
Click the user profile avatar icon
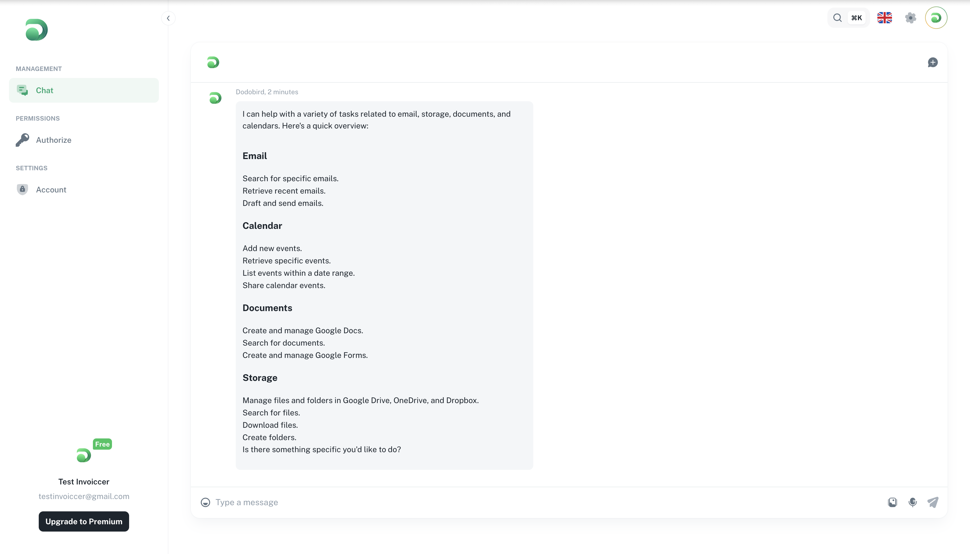coord(936,18)
